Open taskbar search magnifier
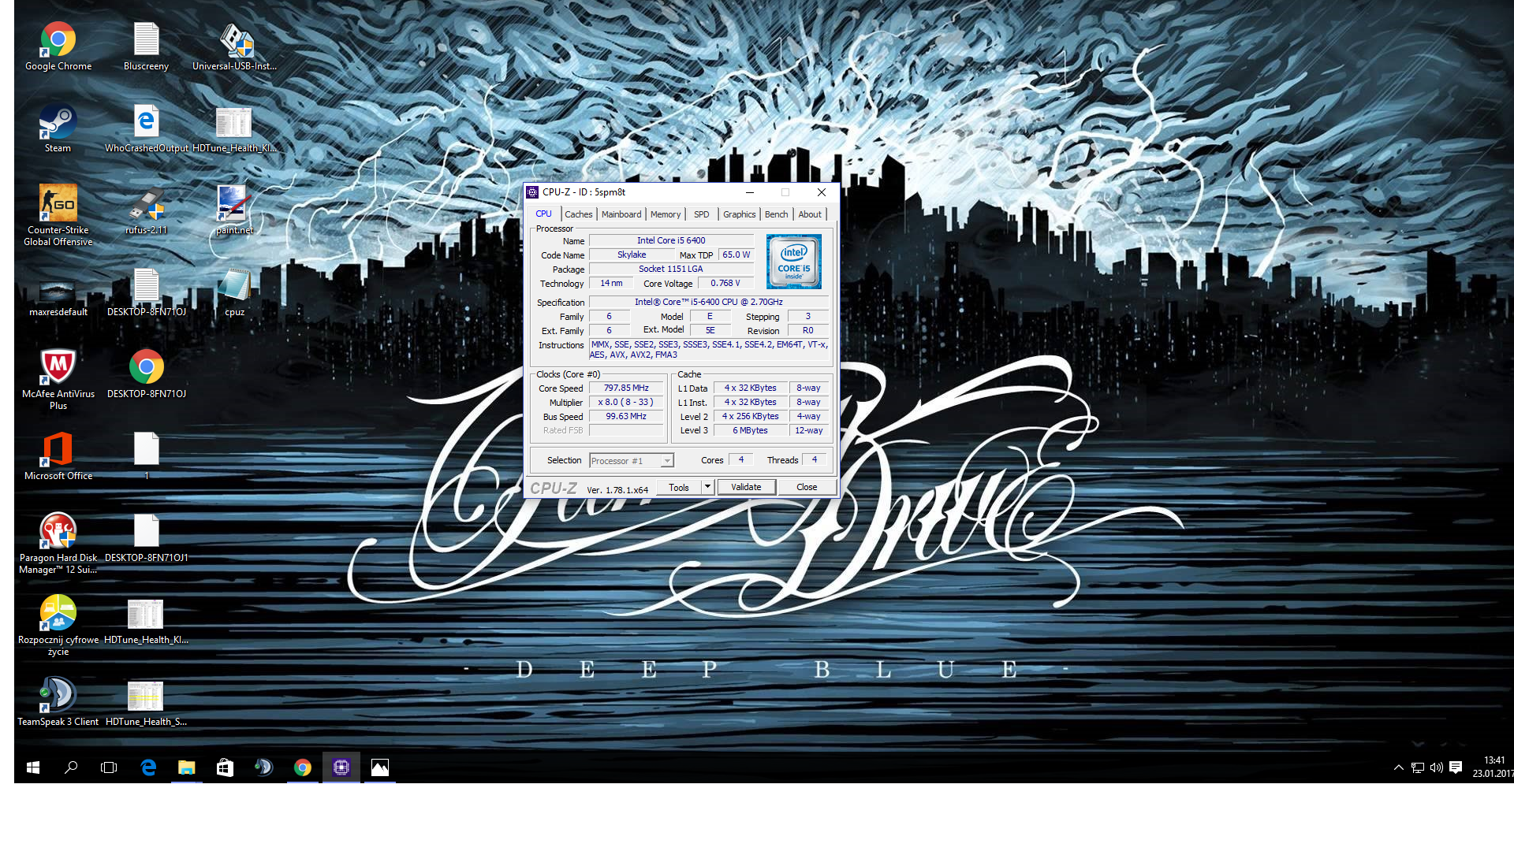The width and height of the screenshot is (1514, 851). (71, 767)
